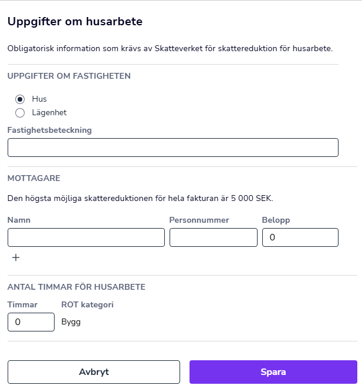Focus the Namn input field

86,237
